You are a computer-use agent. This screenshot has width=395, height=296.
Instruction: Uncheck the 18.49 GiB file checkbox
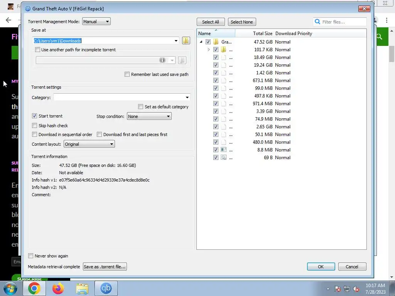216,57
